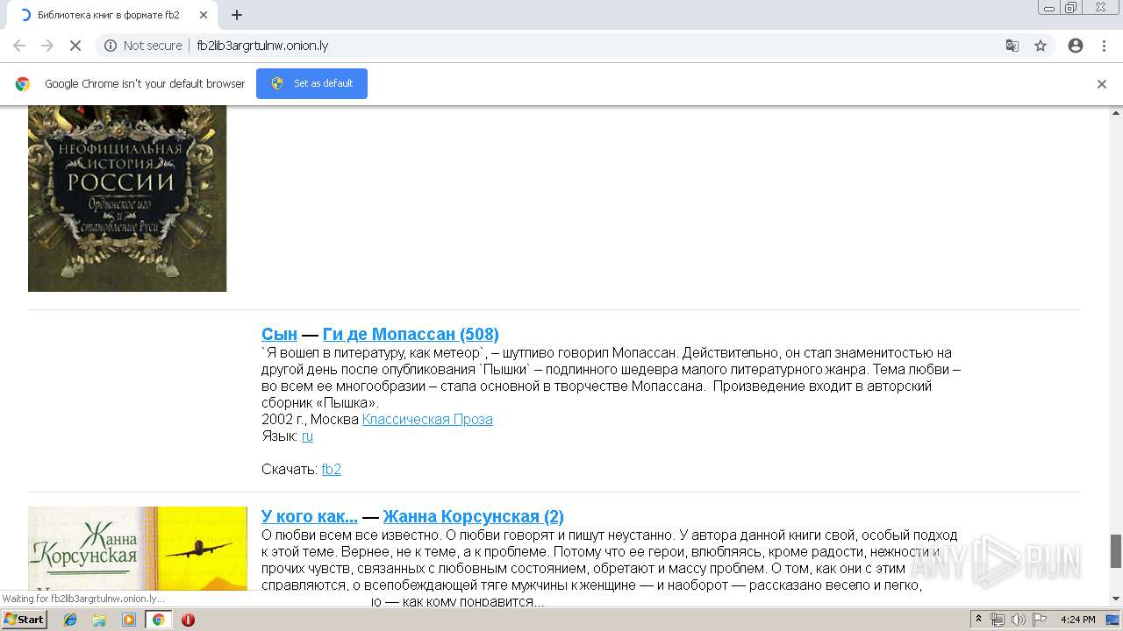Bookmark this page with the star
The width and height of the screenshot is (1123, 631).
coord(1041,46)
